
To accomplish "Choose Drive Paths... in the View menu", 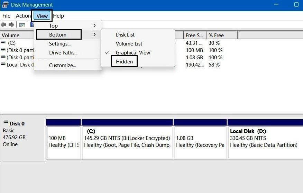I will [x=68, y=53].
